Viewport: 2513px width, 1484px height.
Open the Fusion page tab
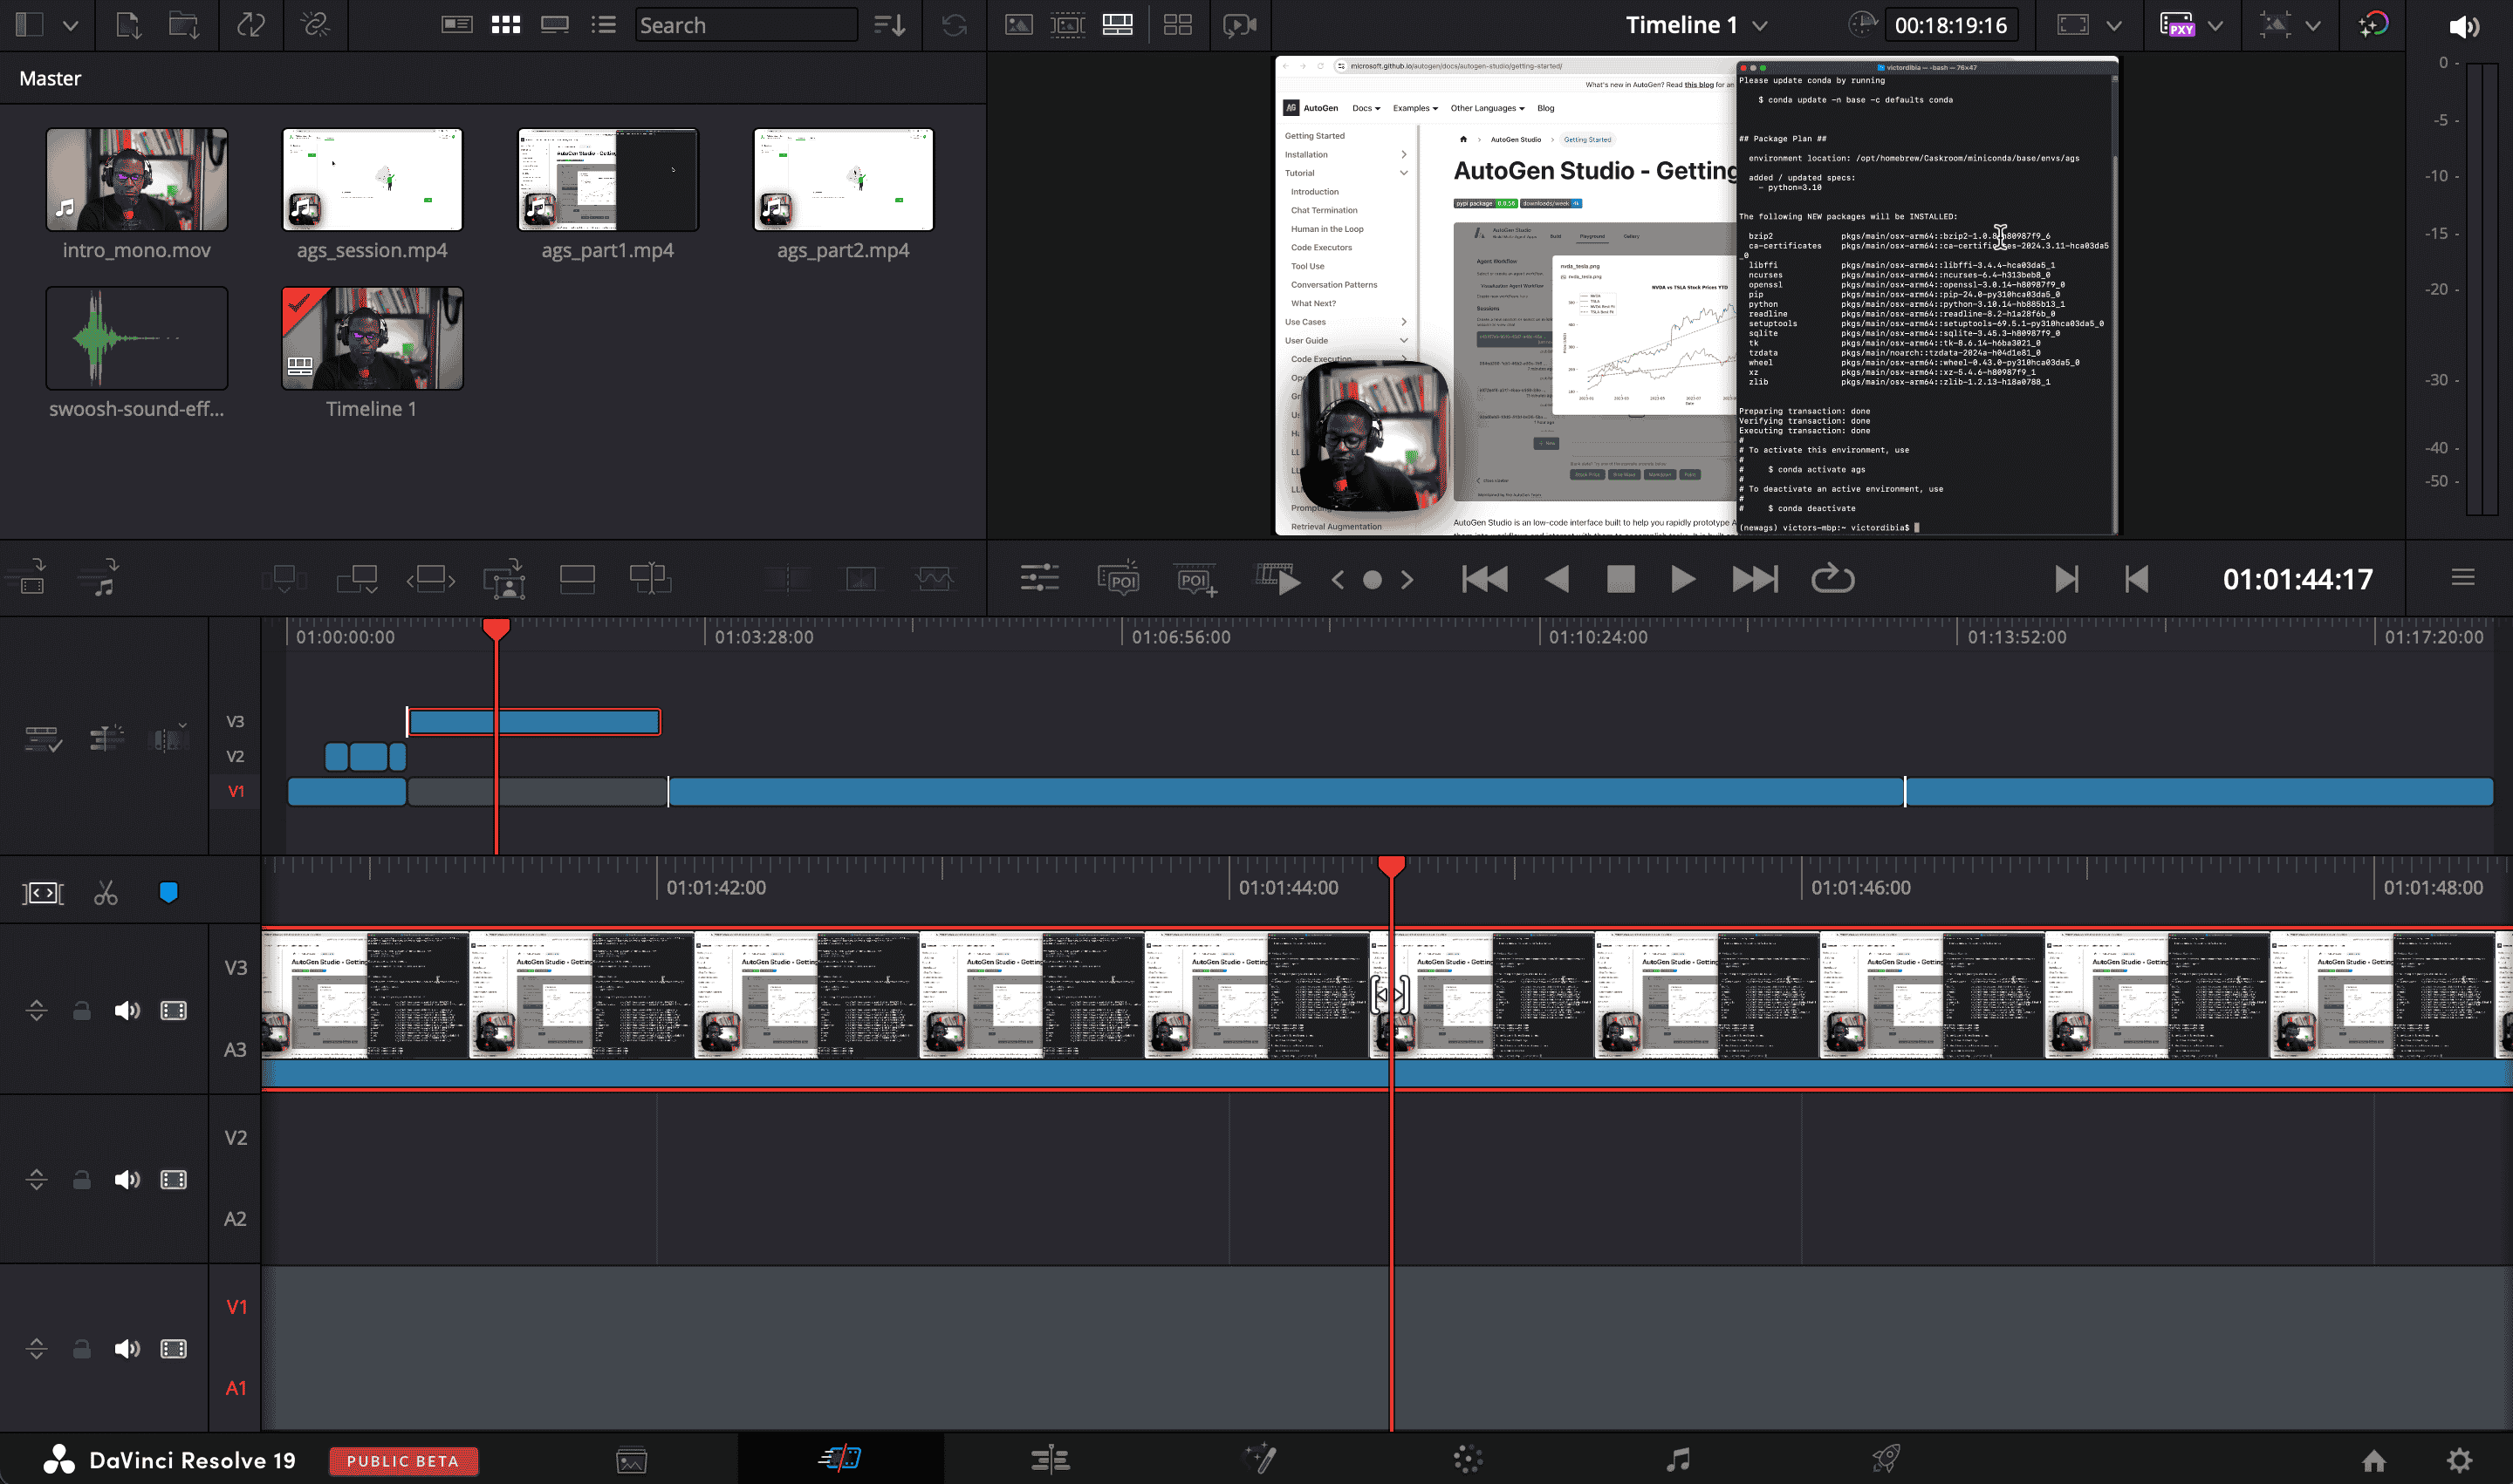tap(1260, 1459)
